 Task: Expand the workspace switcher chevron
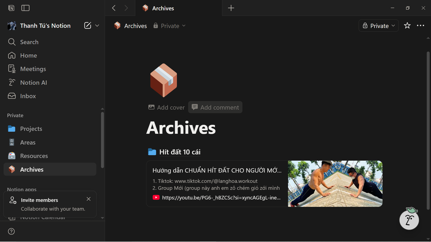click(97, 26)
